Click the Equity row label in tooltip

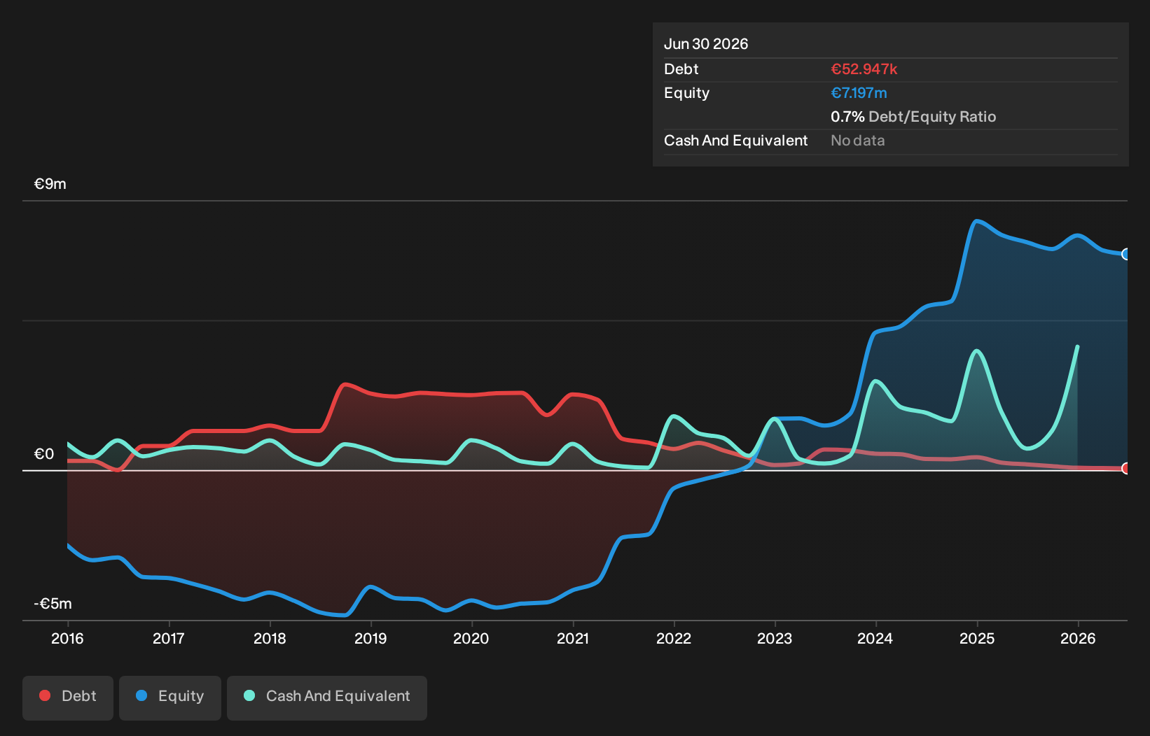tap(687, 93)
